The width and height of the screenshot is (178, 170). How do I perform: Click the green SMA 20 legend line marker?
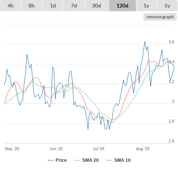coord(77,160)
